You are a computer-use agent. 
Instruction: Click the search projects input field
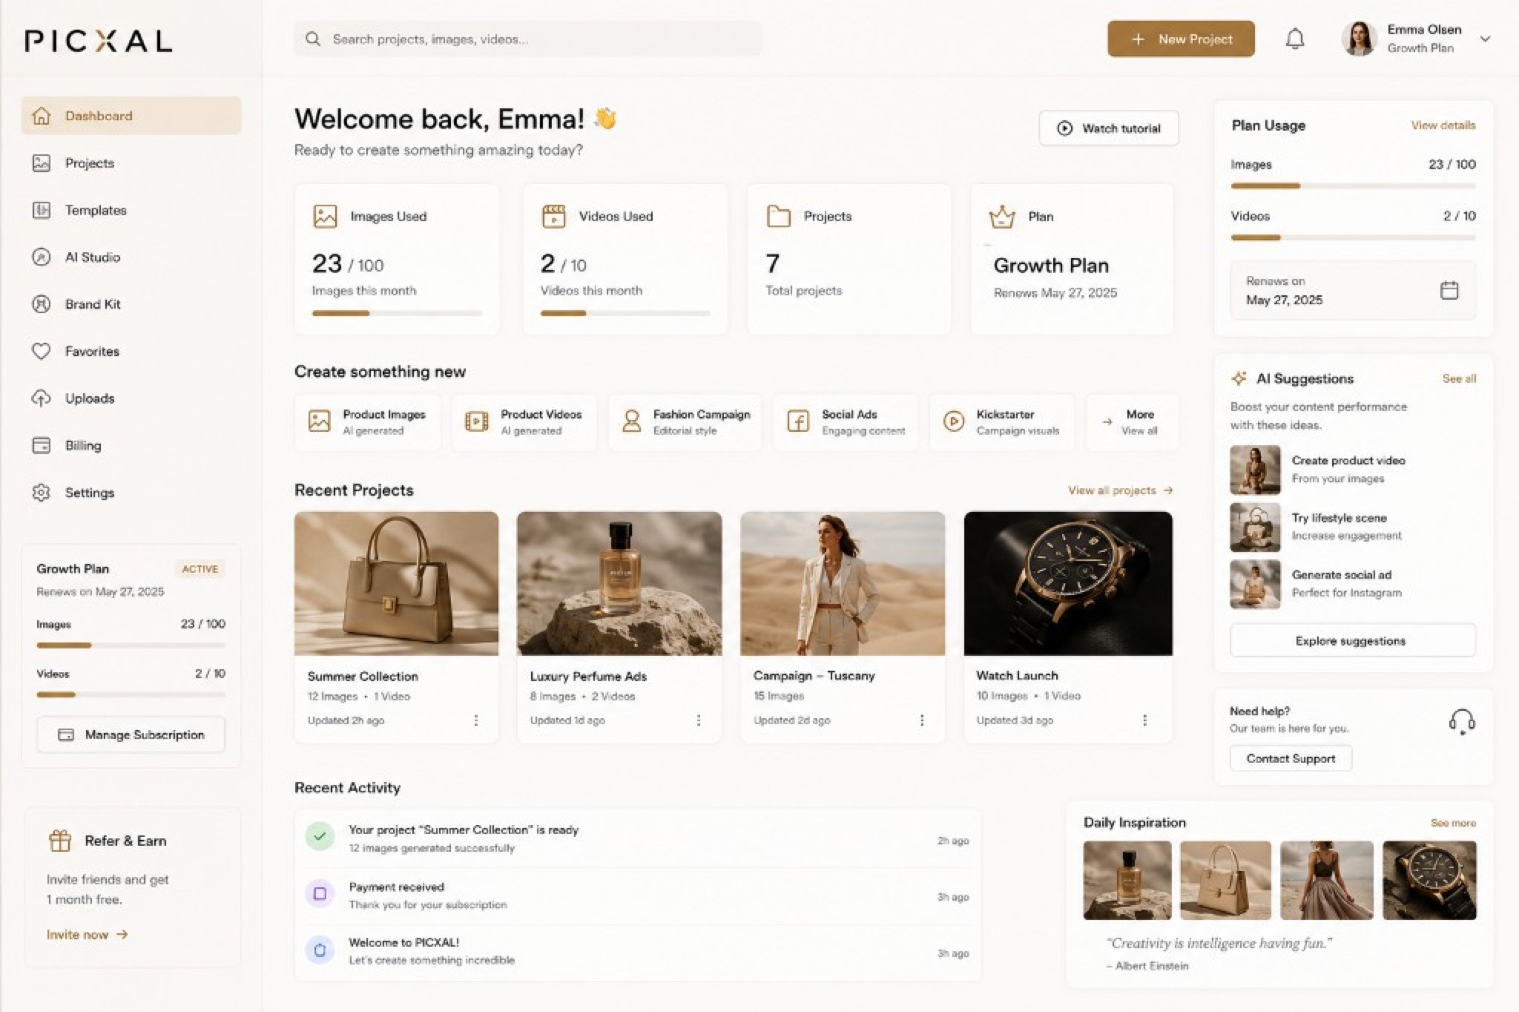(527, 39)
